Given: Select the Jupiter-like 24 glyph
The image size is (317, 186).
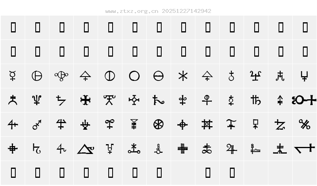Looking at the screenshot, I should (x=231, y=149).
